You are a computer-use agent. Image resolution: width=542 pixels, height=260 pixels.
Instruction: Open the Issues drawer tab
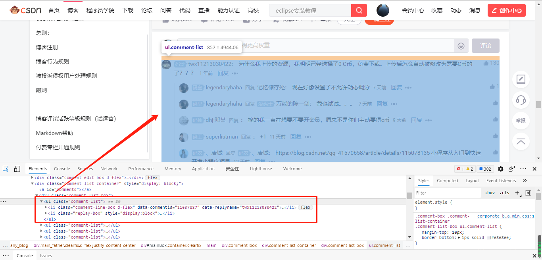[x=46, y=256]
